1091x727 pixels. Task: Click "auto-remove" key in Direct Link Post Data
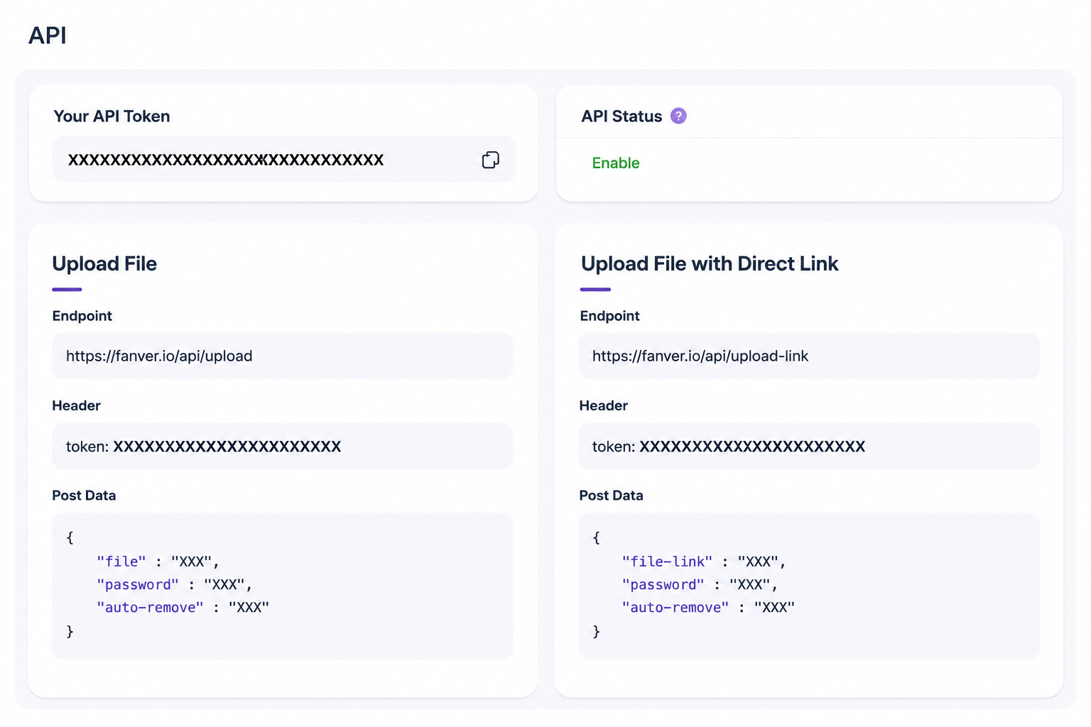pos(675,607)
